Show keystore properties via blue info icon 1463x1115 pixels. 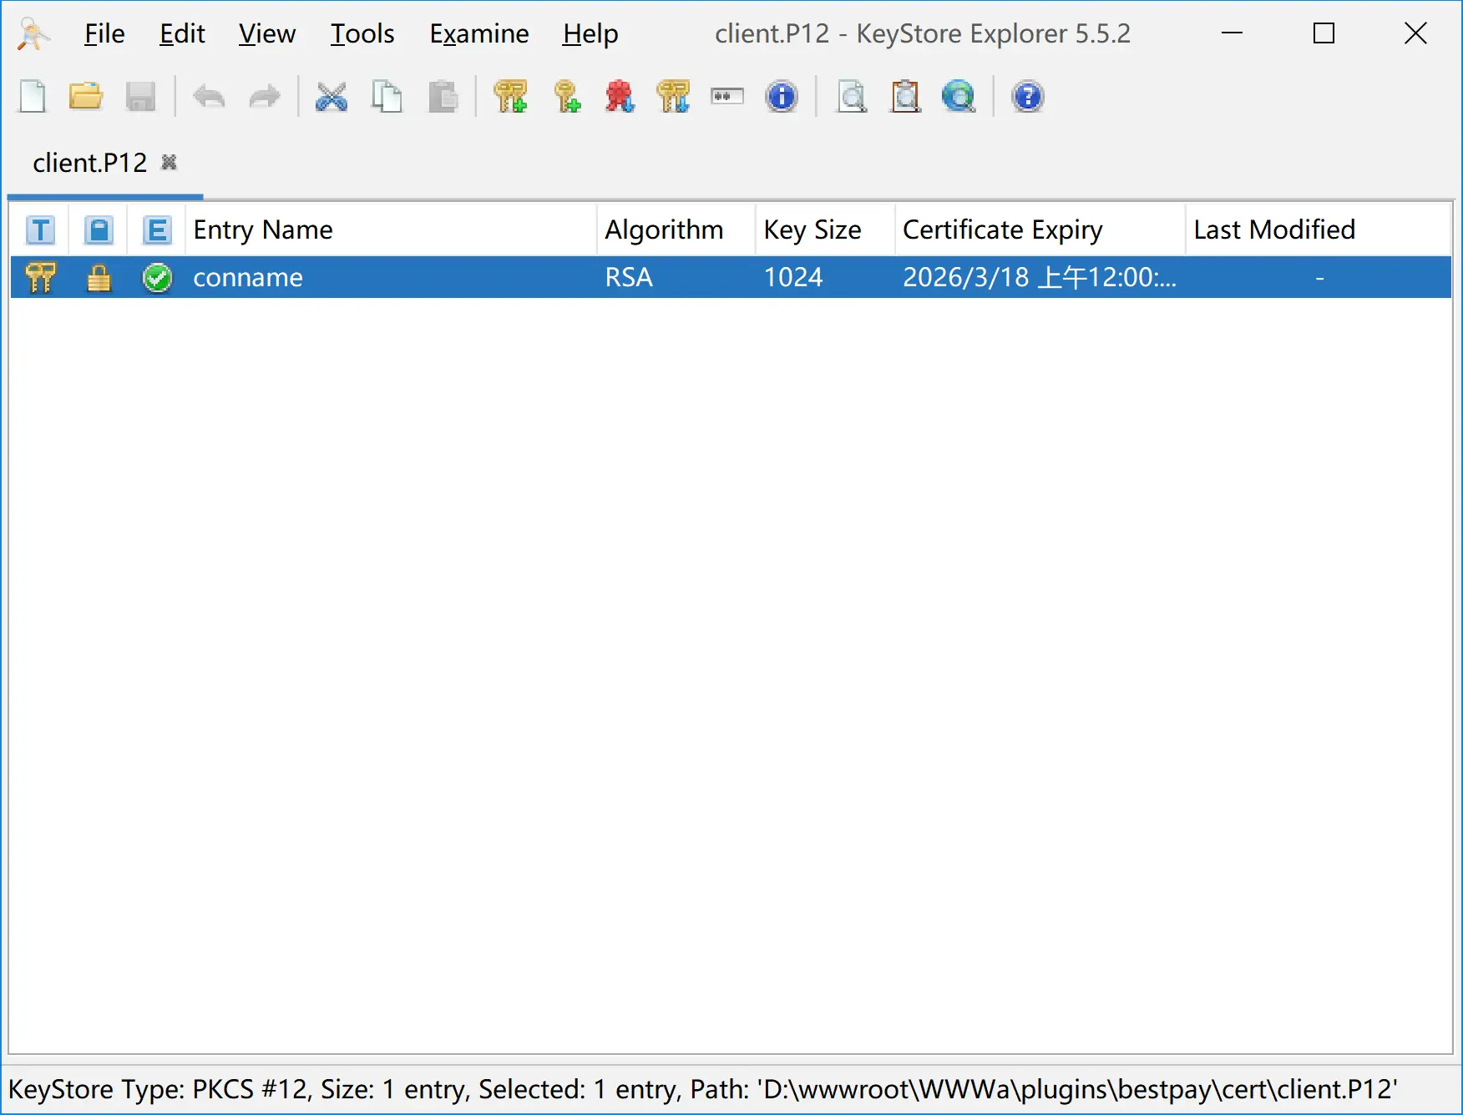782,97
